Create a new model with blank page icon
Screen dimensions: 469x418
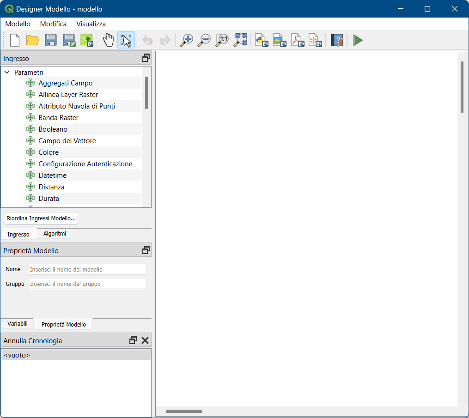(x=15, y=40)
